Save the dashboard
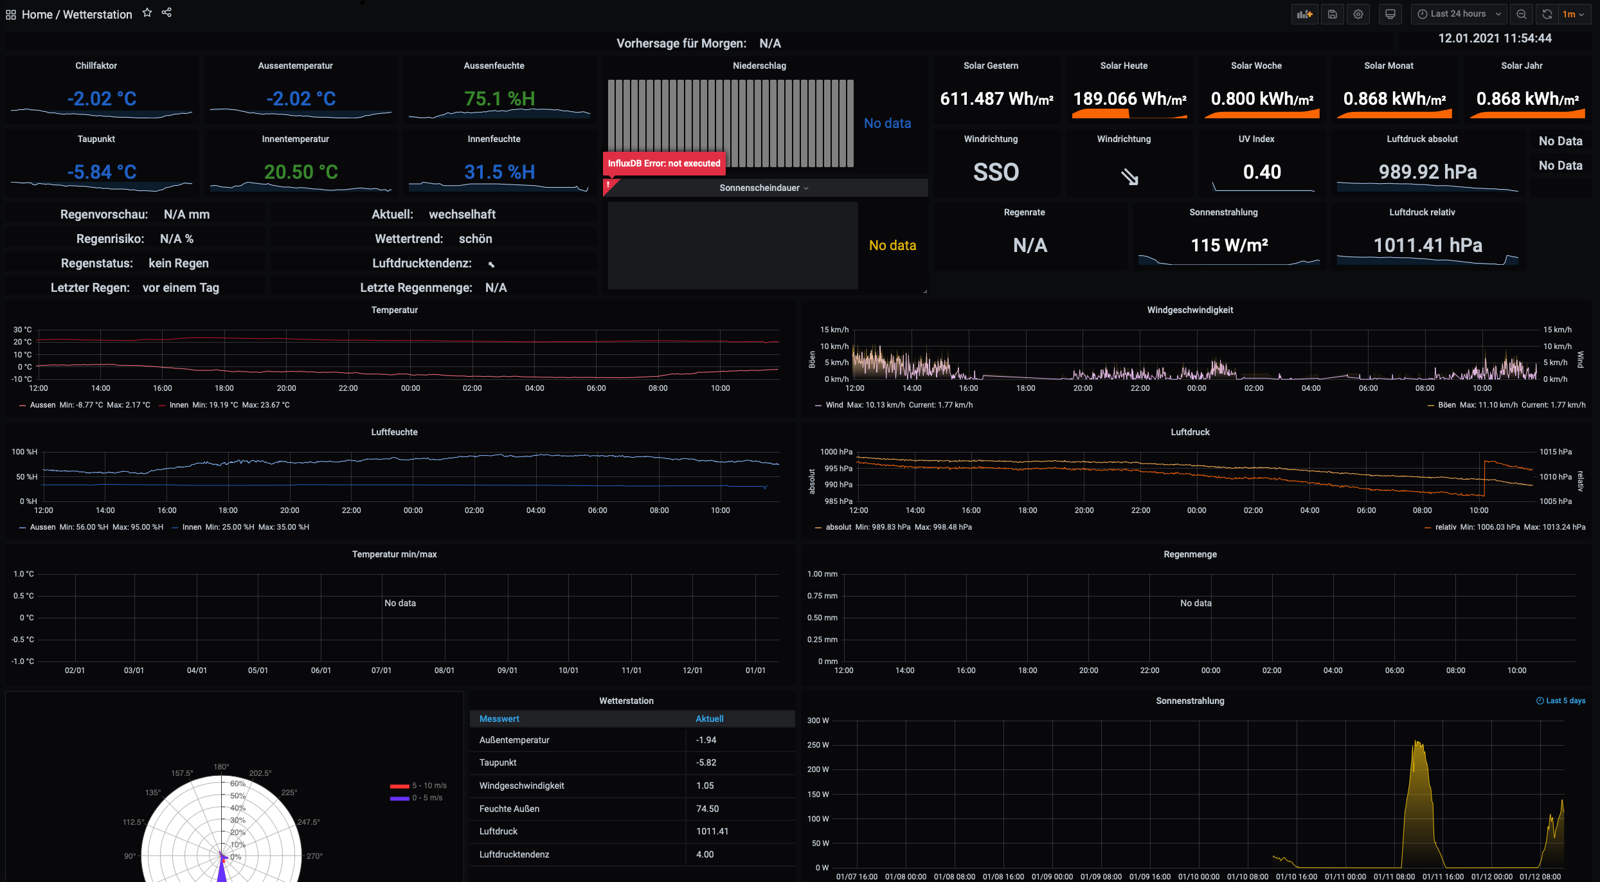 (x=1333, y=14)
